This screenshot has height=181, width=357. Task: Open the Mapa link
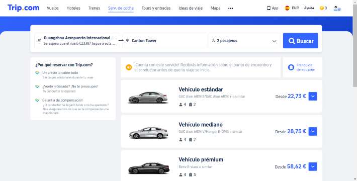pos(215,8)
